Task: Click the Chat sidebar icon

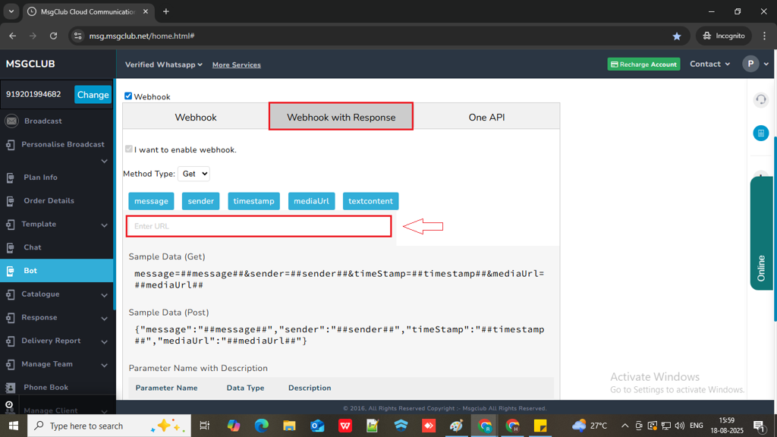Action: (11, 248)
